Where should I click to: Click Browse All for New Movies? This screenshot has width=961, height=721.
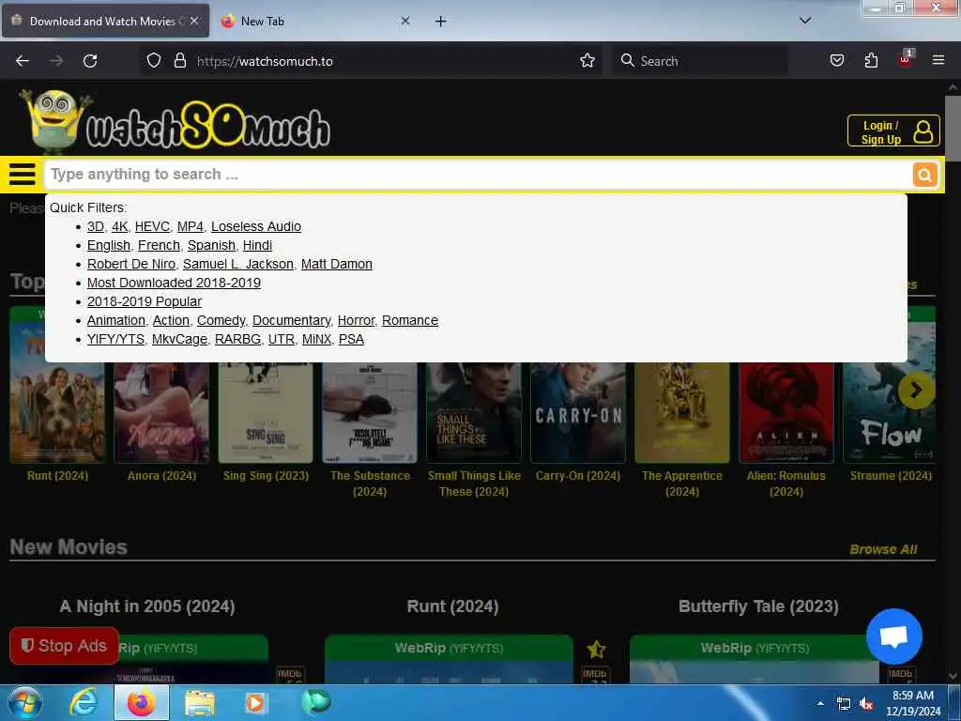coord(883,549)
